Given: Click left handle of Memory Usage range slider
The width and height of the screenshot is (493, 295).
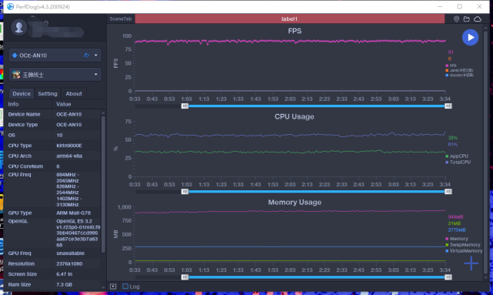Looking at the screenshot, I should [x=185, y=277].
